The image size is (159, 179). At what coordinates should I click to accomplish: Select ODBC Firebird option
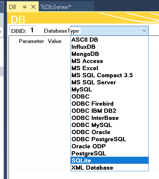point(109,104)
